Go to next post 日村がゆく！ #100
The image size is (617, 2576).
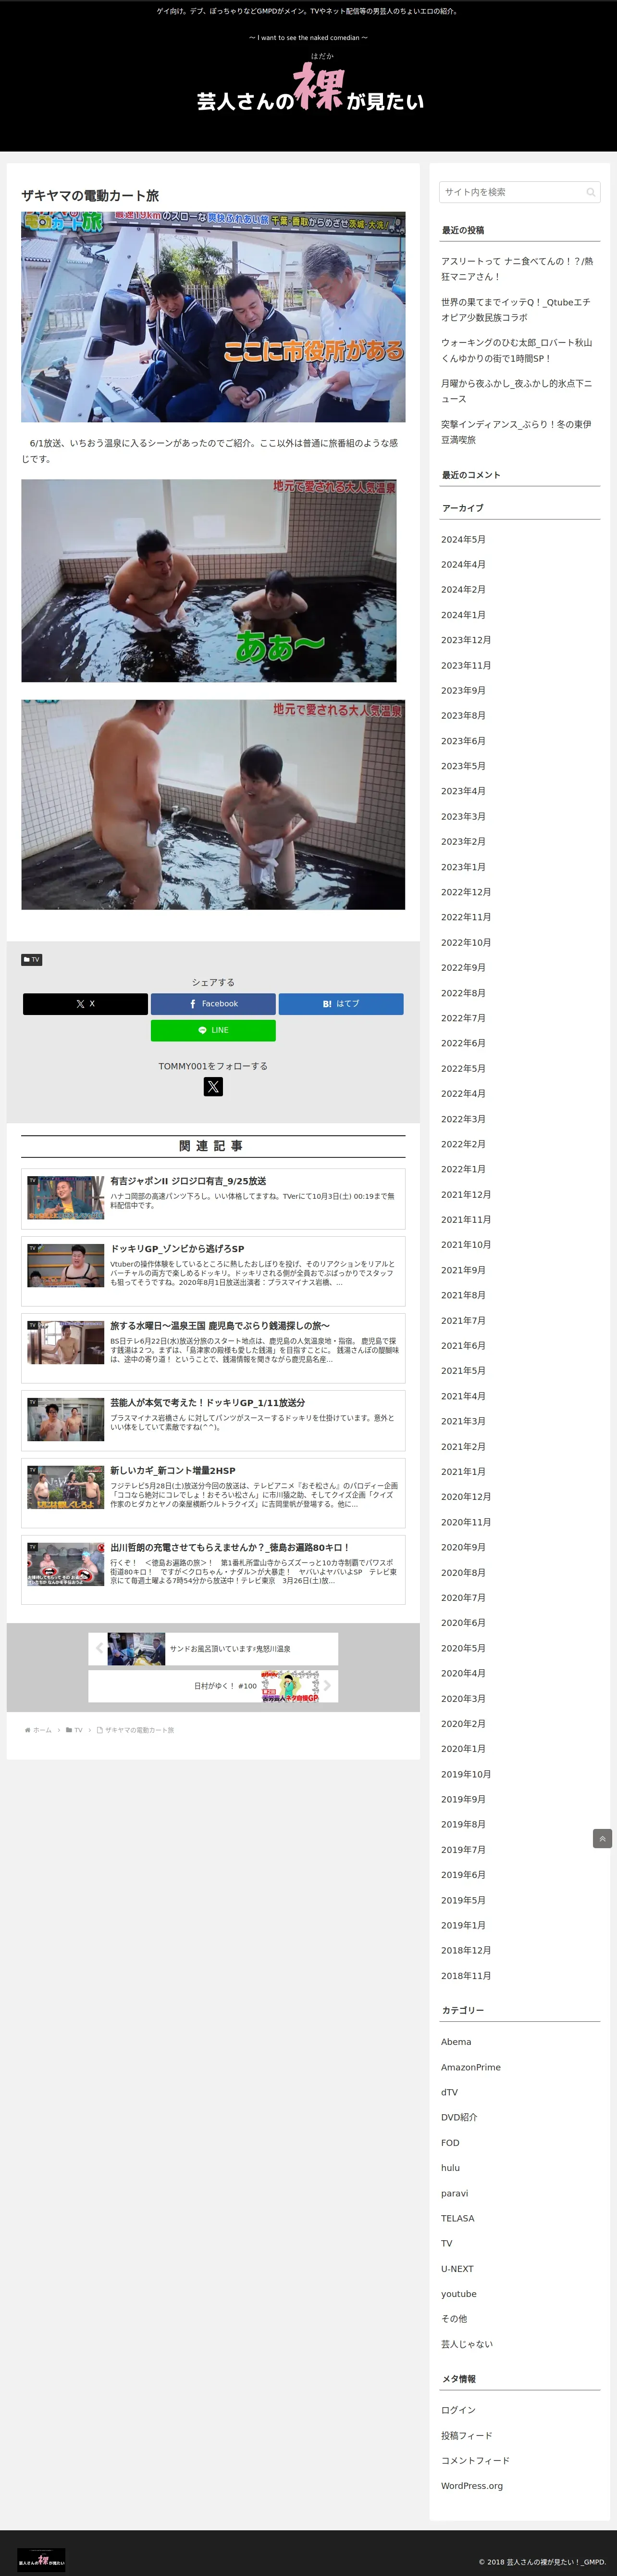tap(213, 1686)
